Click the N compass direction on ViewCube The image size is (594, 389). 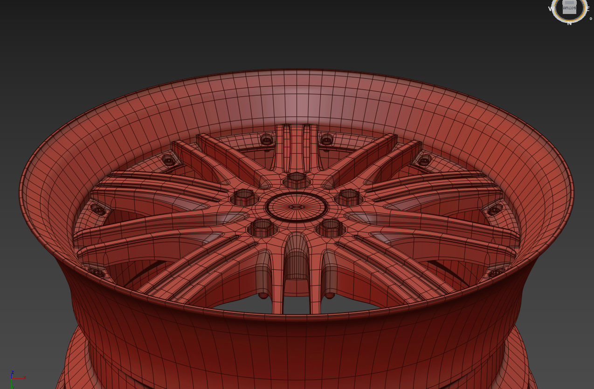569,23
